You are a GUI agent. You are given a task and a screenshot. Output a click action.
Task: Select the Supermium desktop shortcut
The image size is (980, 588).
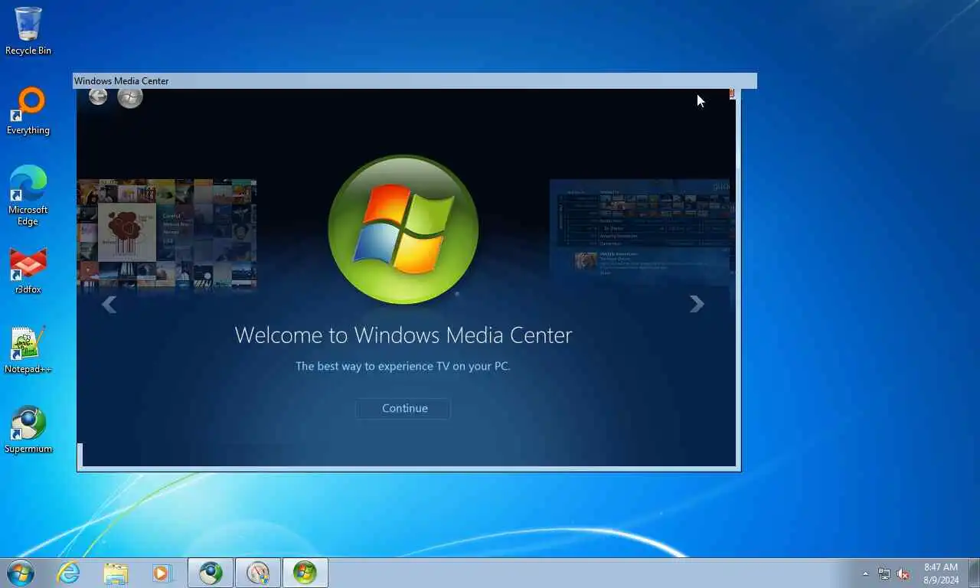[x=28, y=430]
